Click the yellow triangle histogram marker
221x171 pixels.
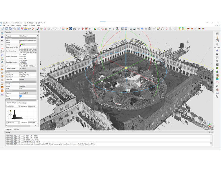tap(10, 111)
